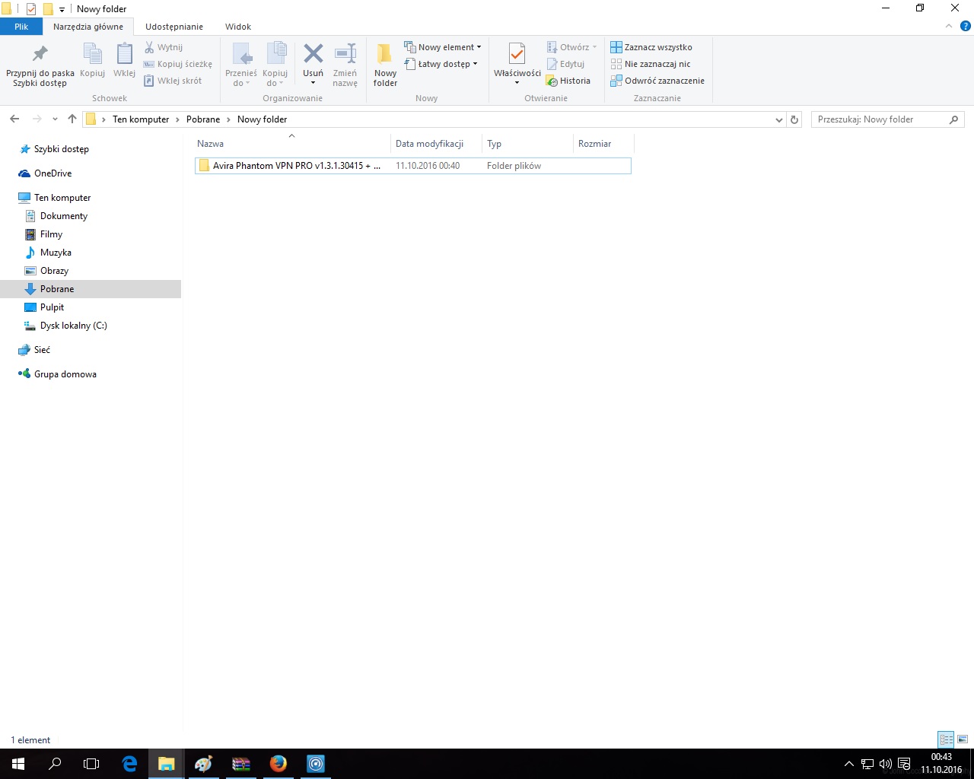The width and height of the screenshot is (974, 779).
Task: Open the Widok ribbon tab
Action: [237, 27]
